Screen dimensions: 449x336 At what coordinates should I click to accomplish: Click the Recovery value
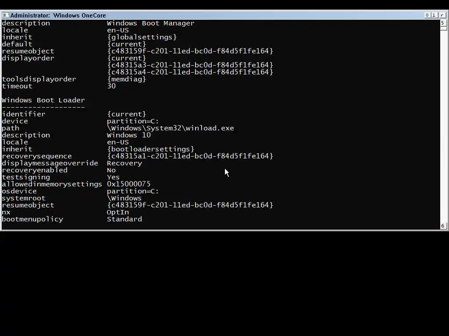point(124,163)
